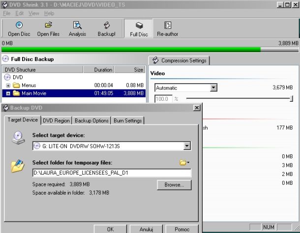The height and width of the screenshot is (233, 300).
Task: Open the Help menu
Action: click(x=49, y=13)
